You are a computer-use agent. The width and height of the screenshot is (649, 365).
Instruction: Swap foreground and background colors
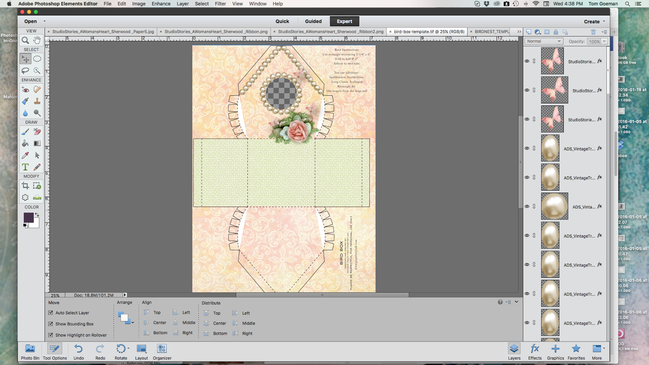click(37, 215)
